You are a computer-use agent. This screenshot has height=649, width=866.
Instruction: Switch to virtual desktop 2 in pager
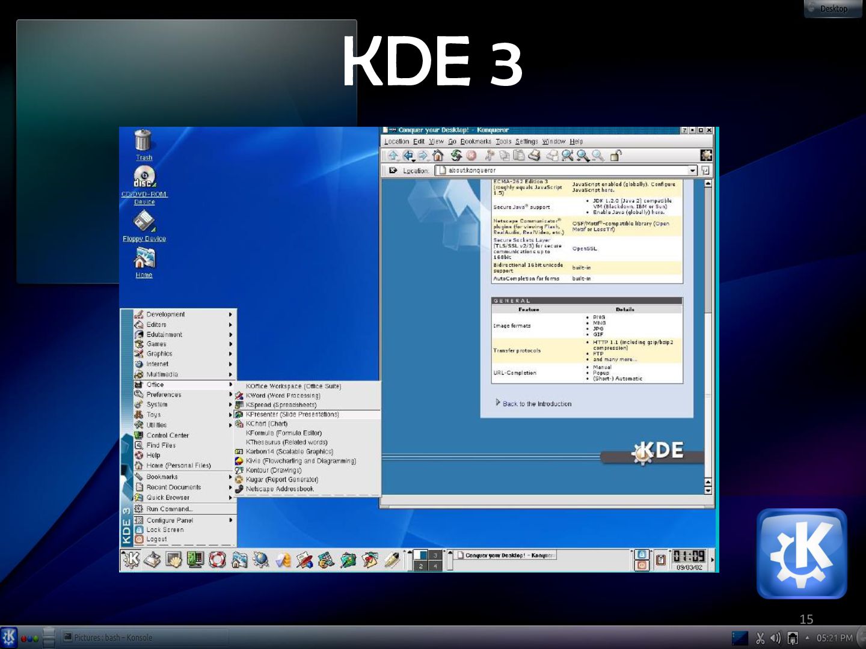421,566
